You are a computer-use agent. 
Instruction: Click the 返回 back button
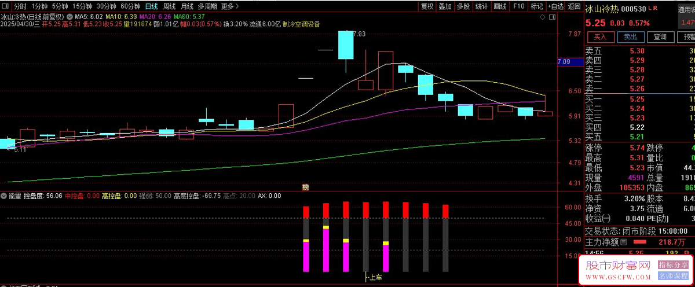[x=574, y=6]
